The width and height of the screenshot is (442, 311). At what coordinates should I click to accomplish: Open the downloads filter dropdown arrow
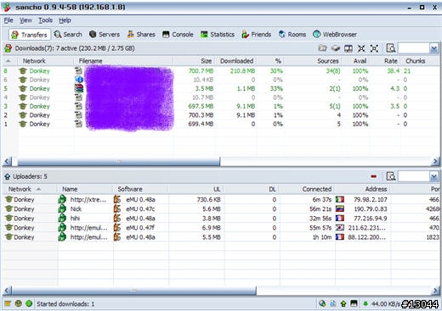tap(434, 48)
